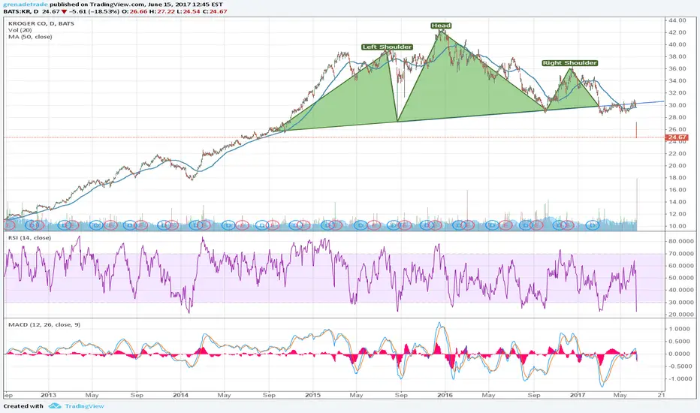Open the grenadetrade author profile link
The height and width of the screenshot is (413, 700).
[26, 5]
